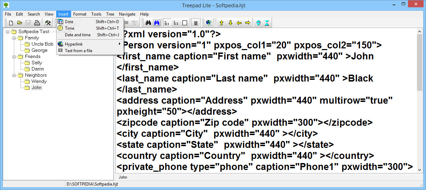
Task: Open the Navigate menu
Action: coord(127,14)
